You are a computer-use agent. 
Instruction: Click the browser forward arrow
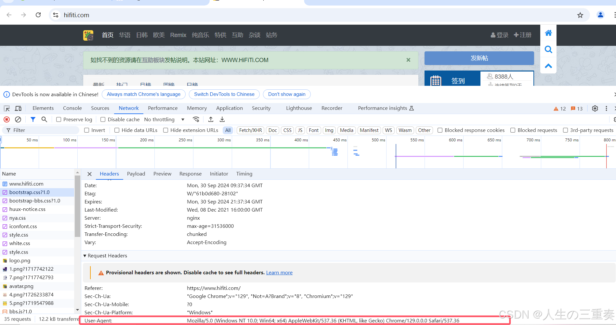point(23,15)
